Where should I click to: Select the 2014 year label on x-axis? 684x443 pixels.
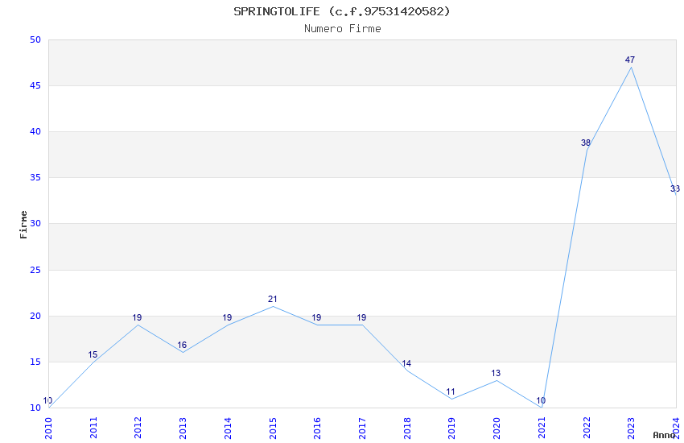click(x=229, y=426)
